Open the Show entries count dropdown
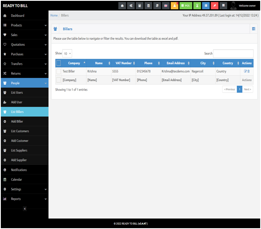Image resolution: width=261 pixels, height=229 pixels. coord(67,53)
